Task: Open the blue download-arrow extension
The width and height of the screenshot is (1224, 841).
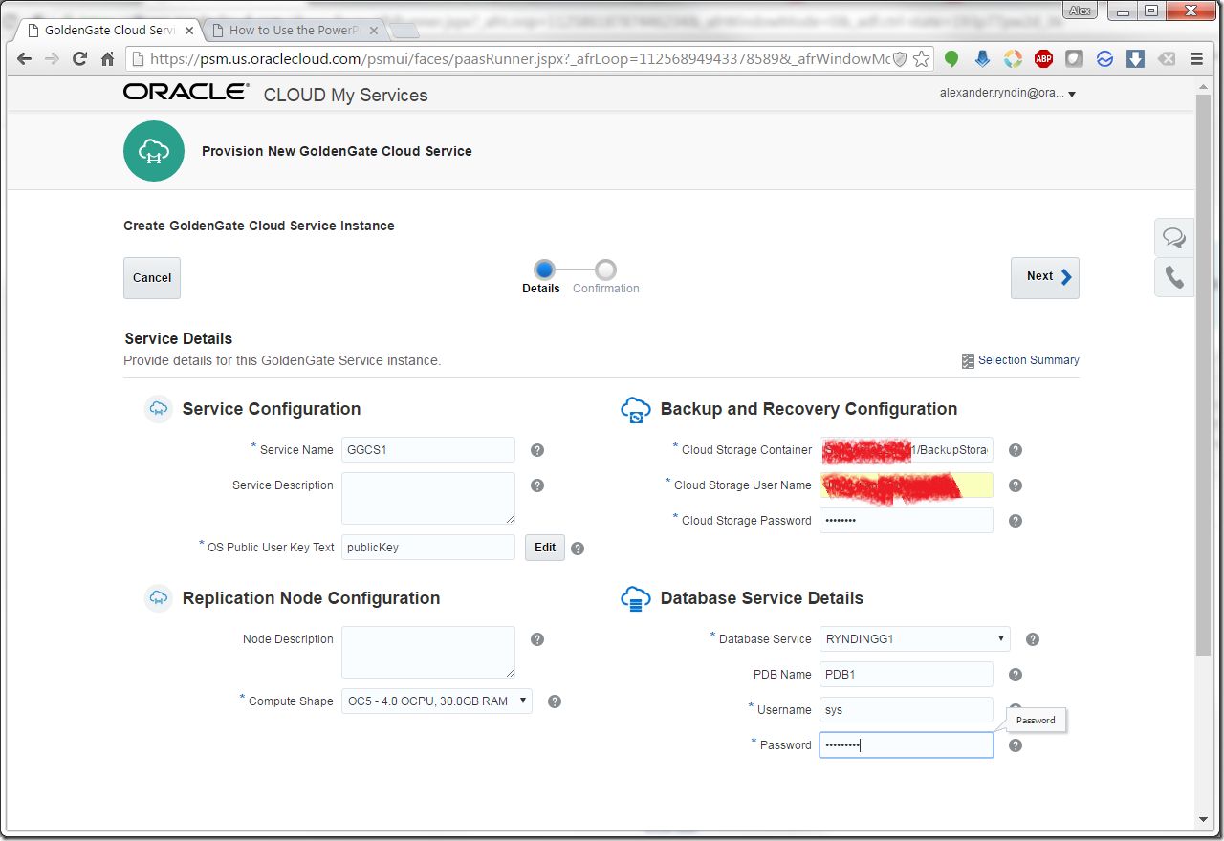Action: 982,59
